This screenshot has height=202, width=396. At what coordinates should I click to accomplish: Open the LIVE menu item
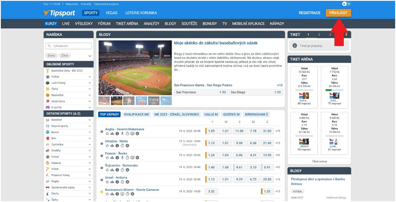(x=66, y=24)
